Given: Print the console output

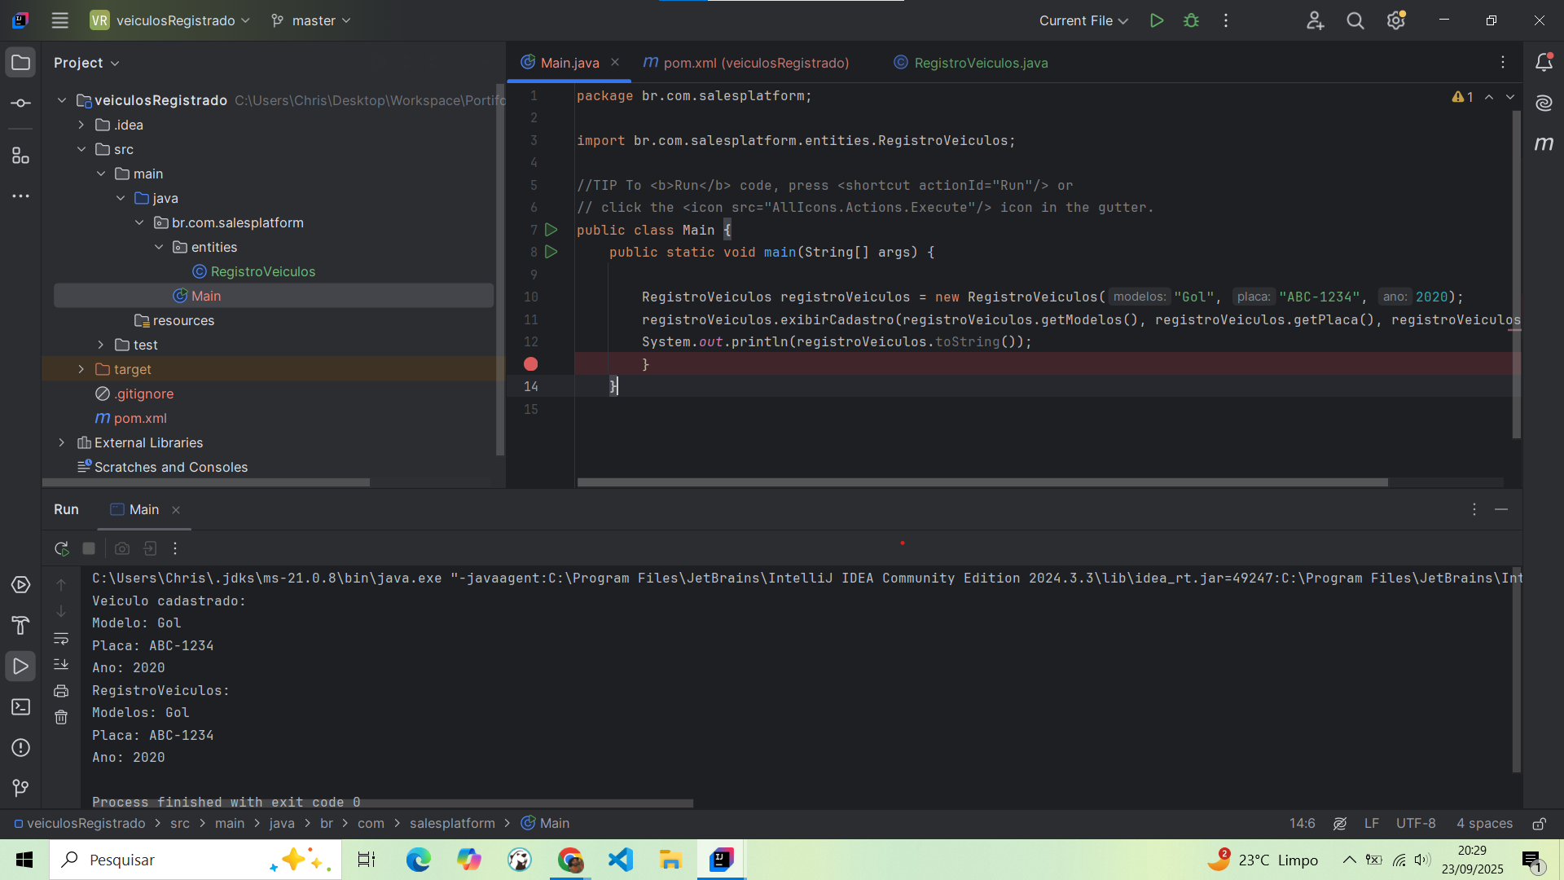Looking at the screenshot, I should pos(61,691).
